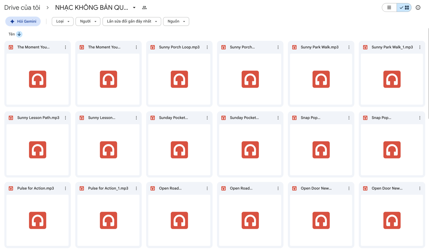429x251 pixels.
Task: Click the small audio icon beside Pulse for Action_1.mp3
Action: 82,188
